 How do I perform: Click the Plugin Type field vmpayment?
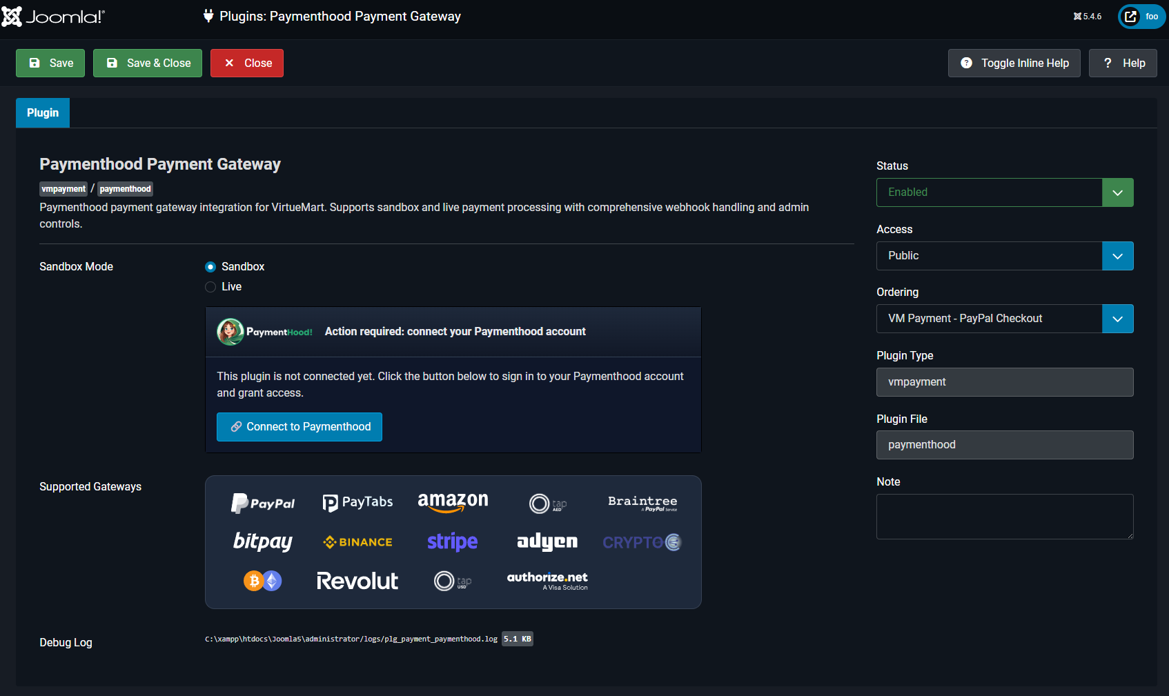(x=1005, y=382)
